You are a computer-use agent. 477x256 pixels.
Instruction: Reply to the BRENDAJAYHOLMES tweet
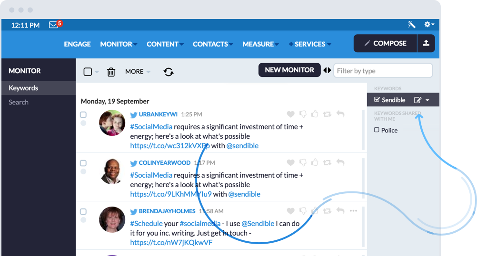click(340, 211)
